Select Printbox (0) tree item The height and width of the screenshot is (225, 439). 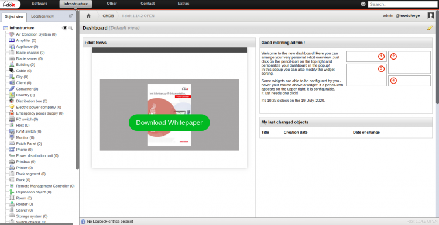pos(26,161)
